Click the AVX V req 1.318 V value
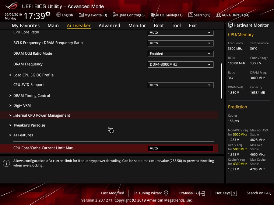The width and height of the screenshot is (274, 205). tap(233, 155)
